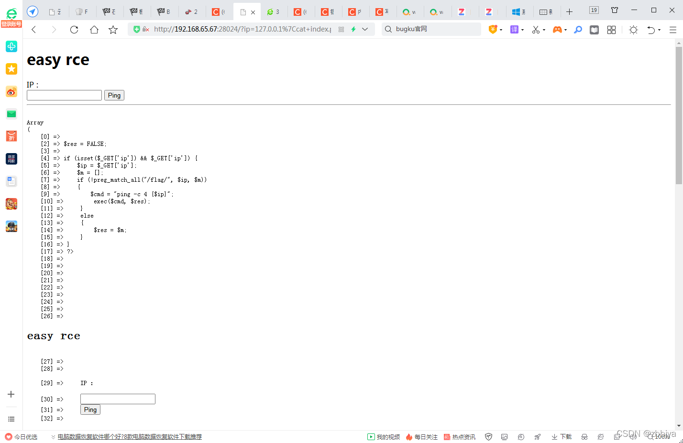Viewport: 683px width, 443px height.
Task: Open the skin shirt icon
Action: pos(615,10)
